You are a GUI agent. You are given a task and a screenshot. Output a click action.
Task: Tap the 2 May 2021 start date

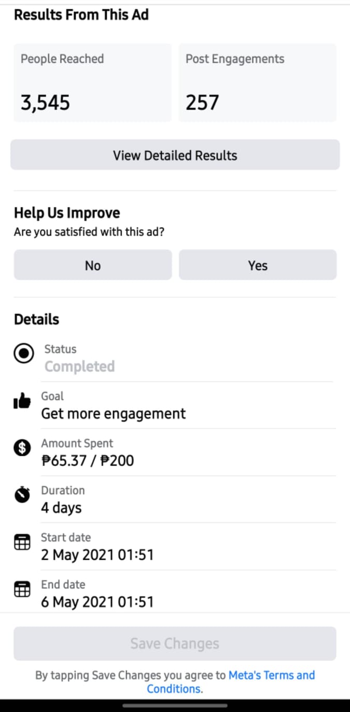tap(97, 555)
